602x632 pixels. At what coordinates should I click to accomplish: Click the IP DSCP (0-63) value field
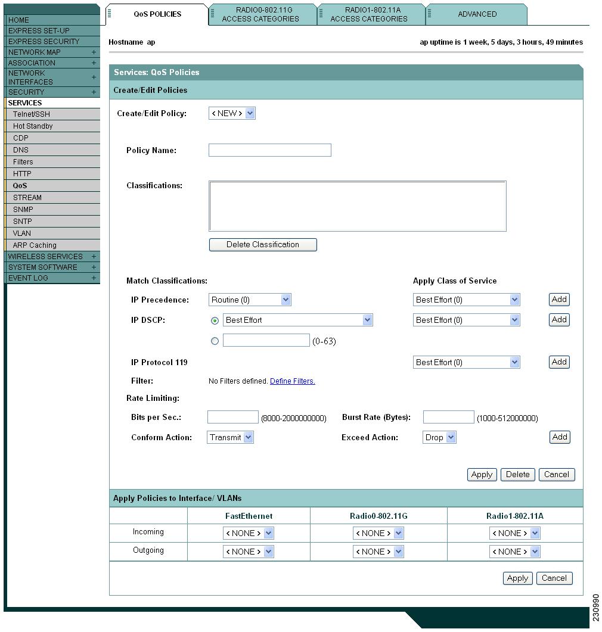click(266, 340)
